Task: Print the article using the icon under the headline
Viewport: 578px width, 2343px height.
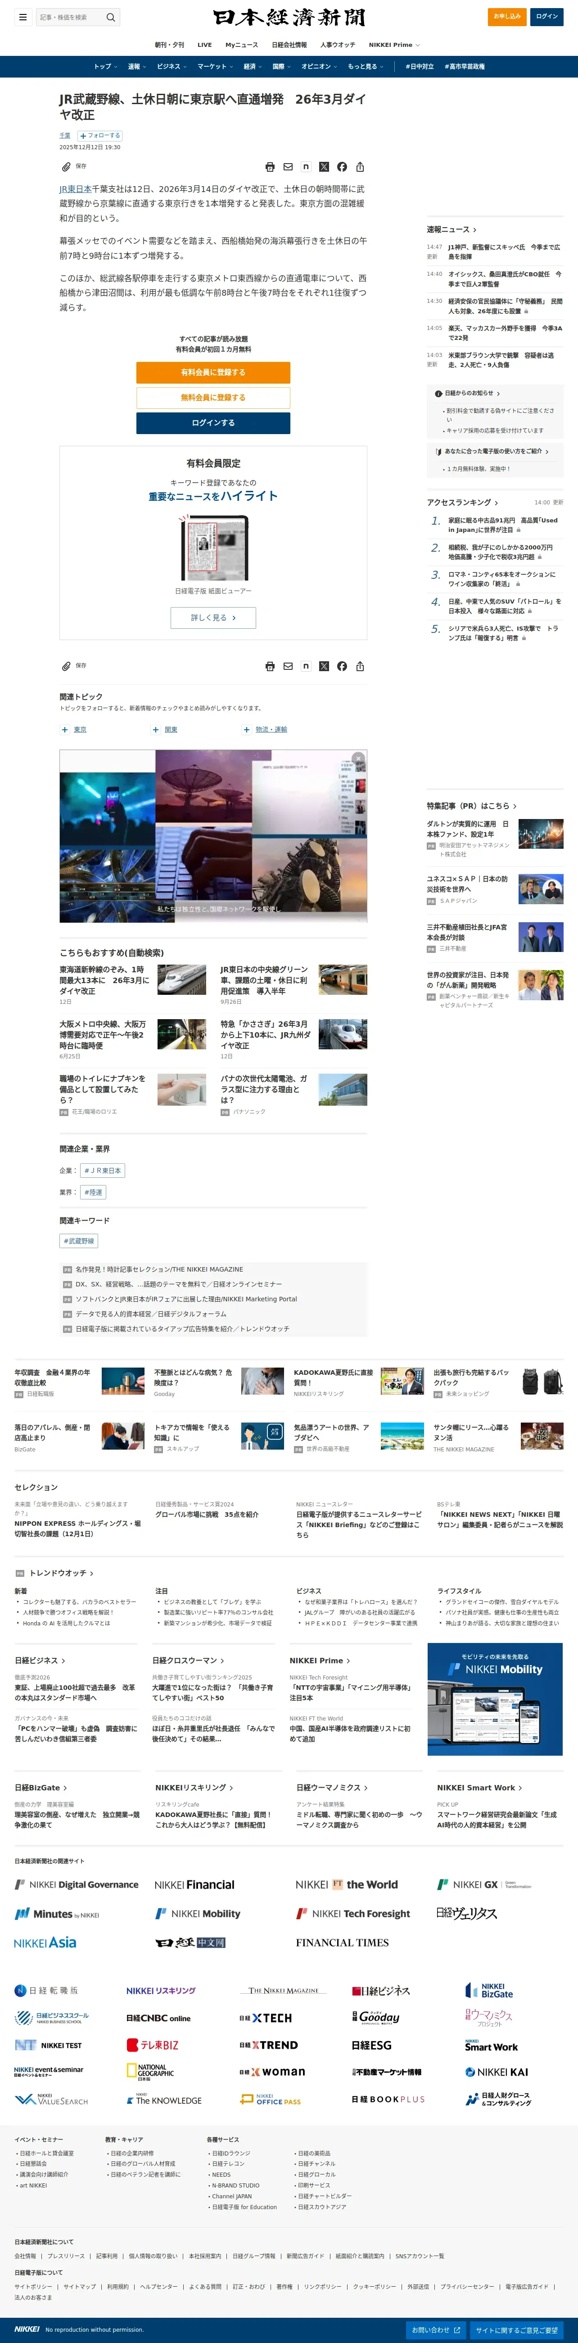Action: pos(270,167)
